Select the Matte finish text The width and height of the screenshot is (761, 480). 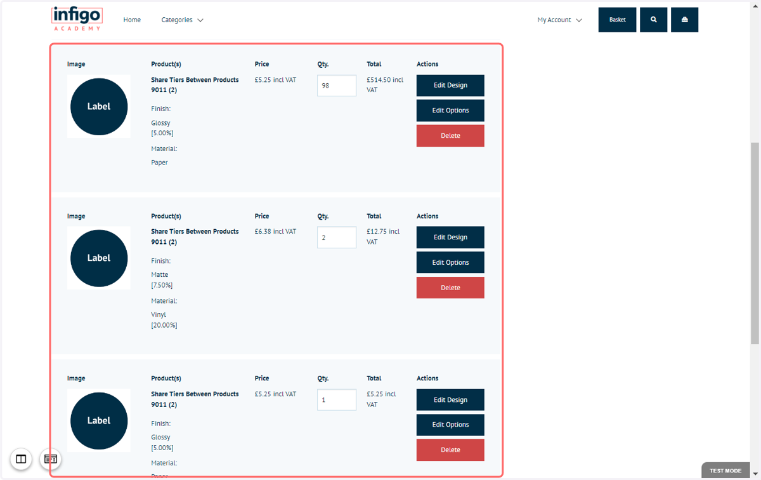pyautogui.click(x=160, y=275)
